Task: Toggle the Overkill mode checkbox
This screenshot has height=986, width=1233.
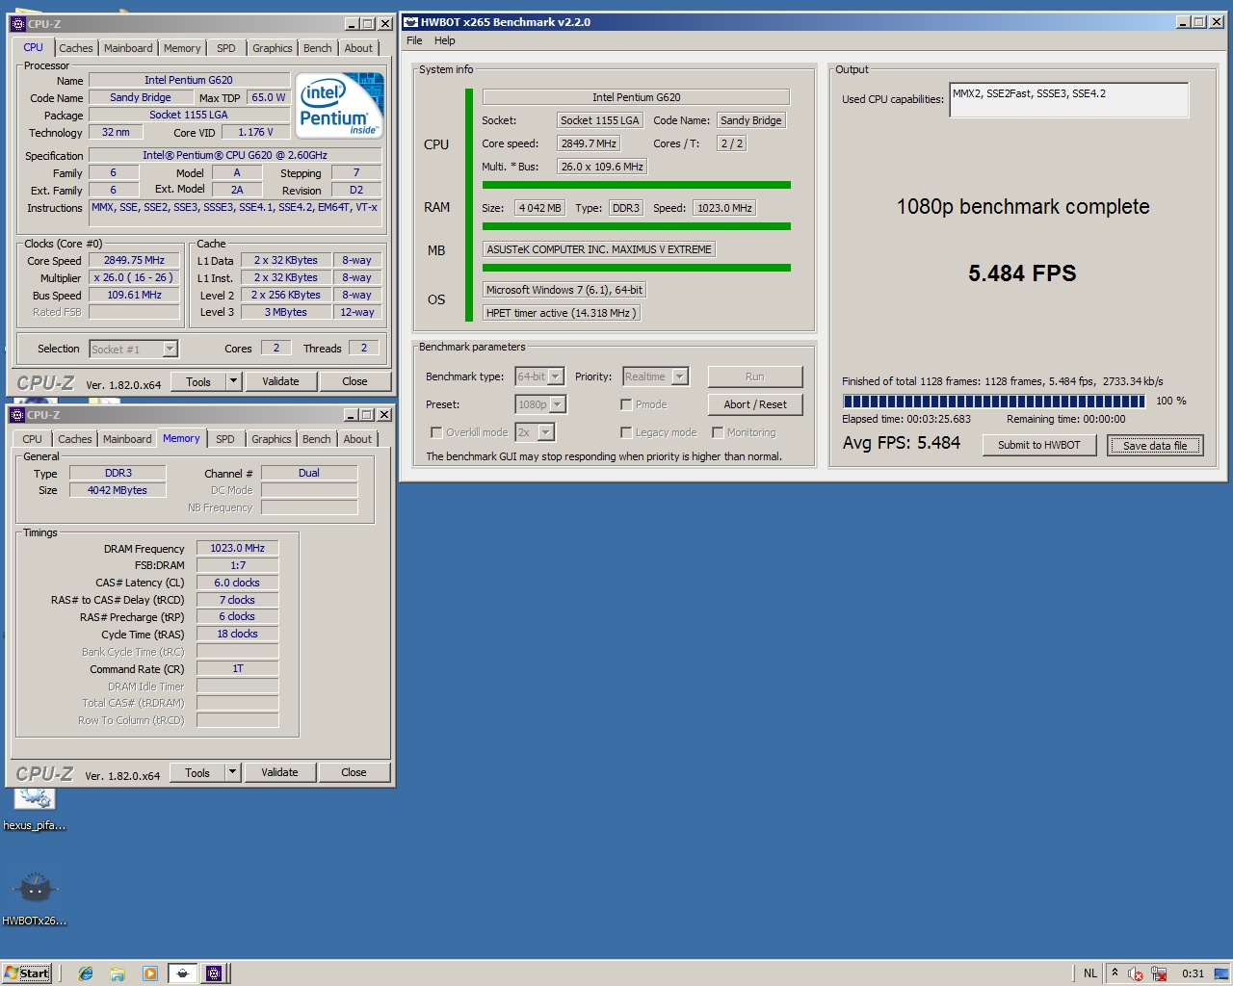Action: pyautogui.click(x=436, y=432)
